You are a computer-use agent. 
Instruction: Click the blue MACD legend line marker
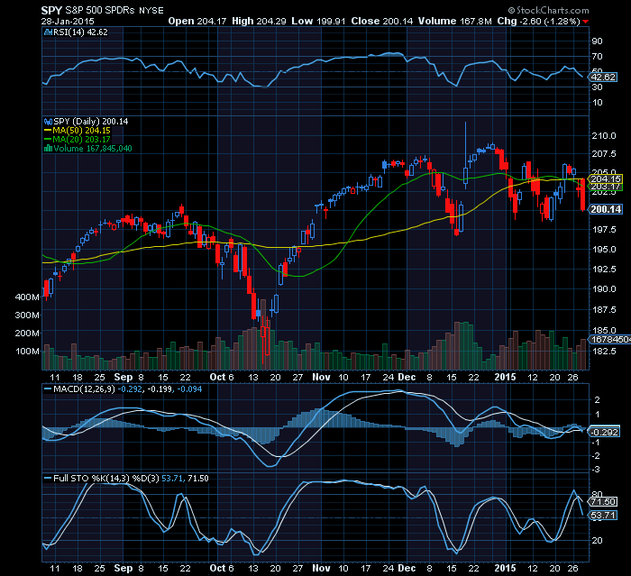48,389
